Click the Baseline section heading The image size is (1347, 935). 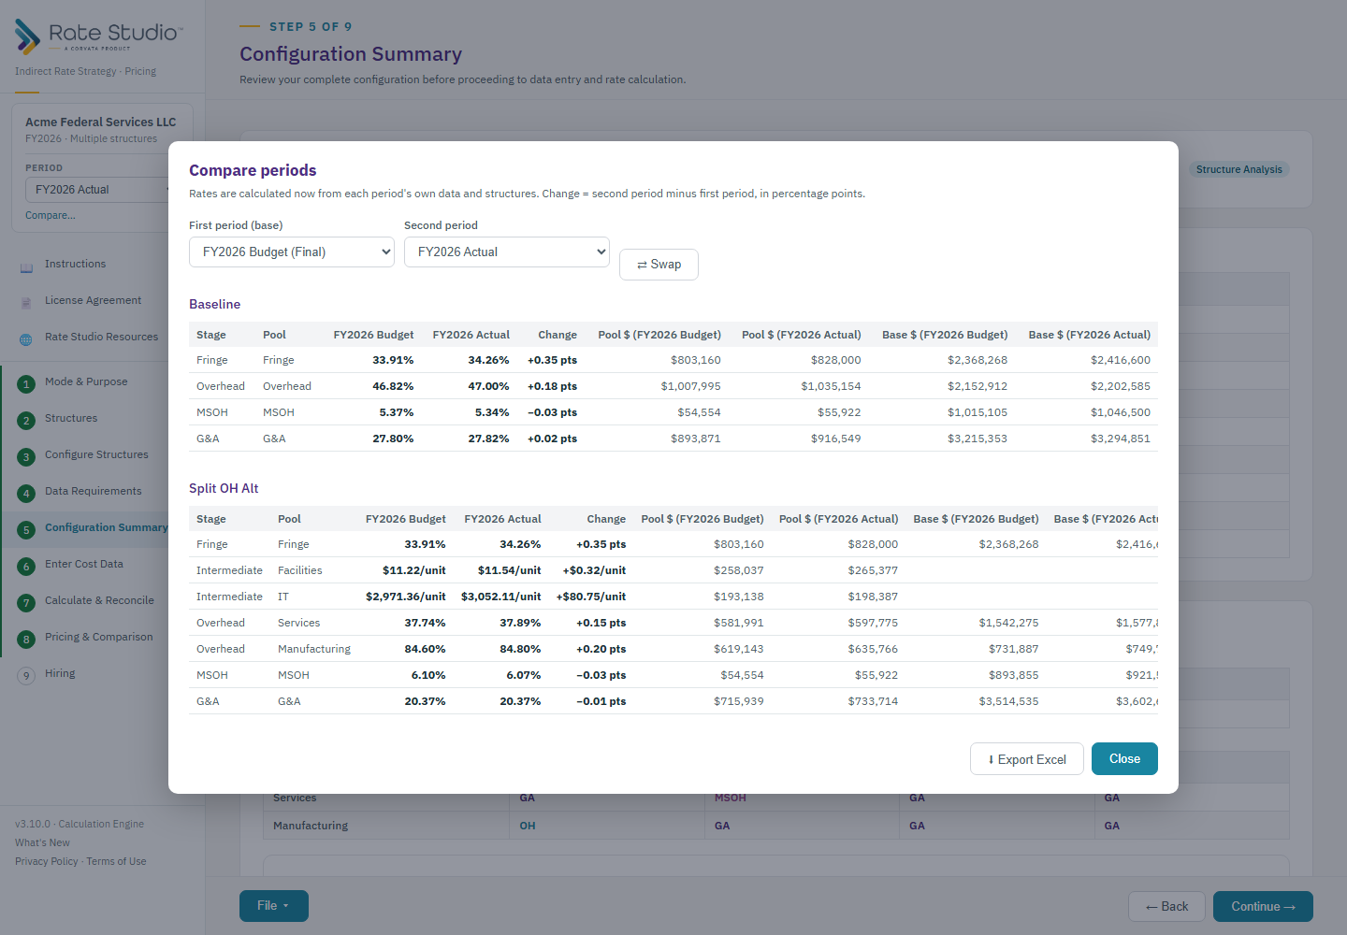tap(215, 305)
